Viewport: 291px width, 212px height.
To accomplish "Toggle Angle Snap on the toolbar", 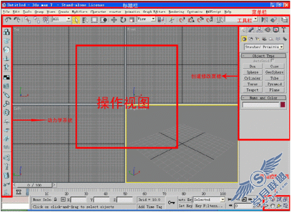I will point(191,20).
